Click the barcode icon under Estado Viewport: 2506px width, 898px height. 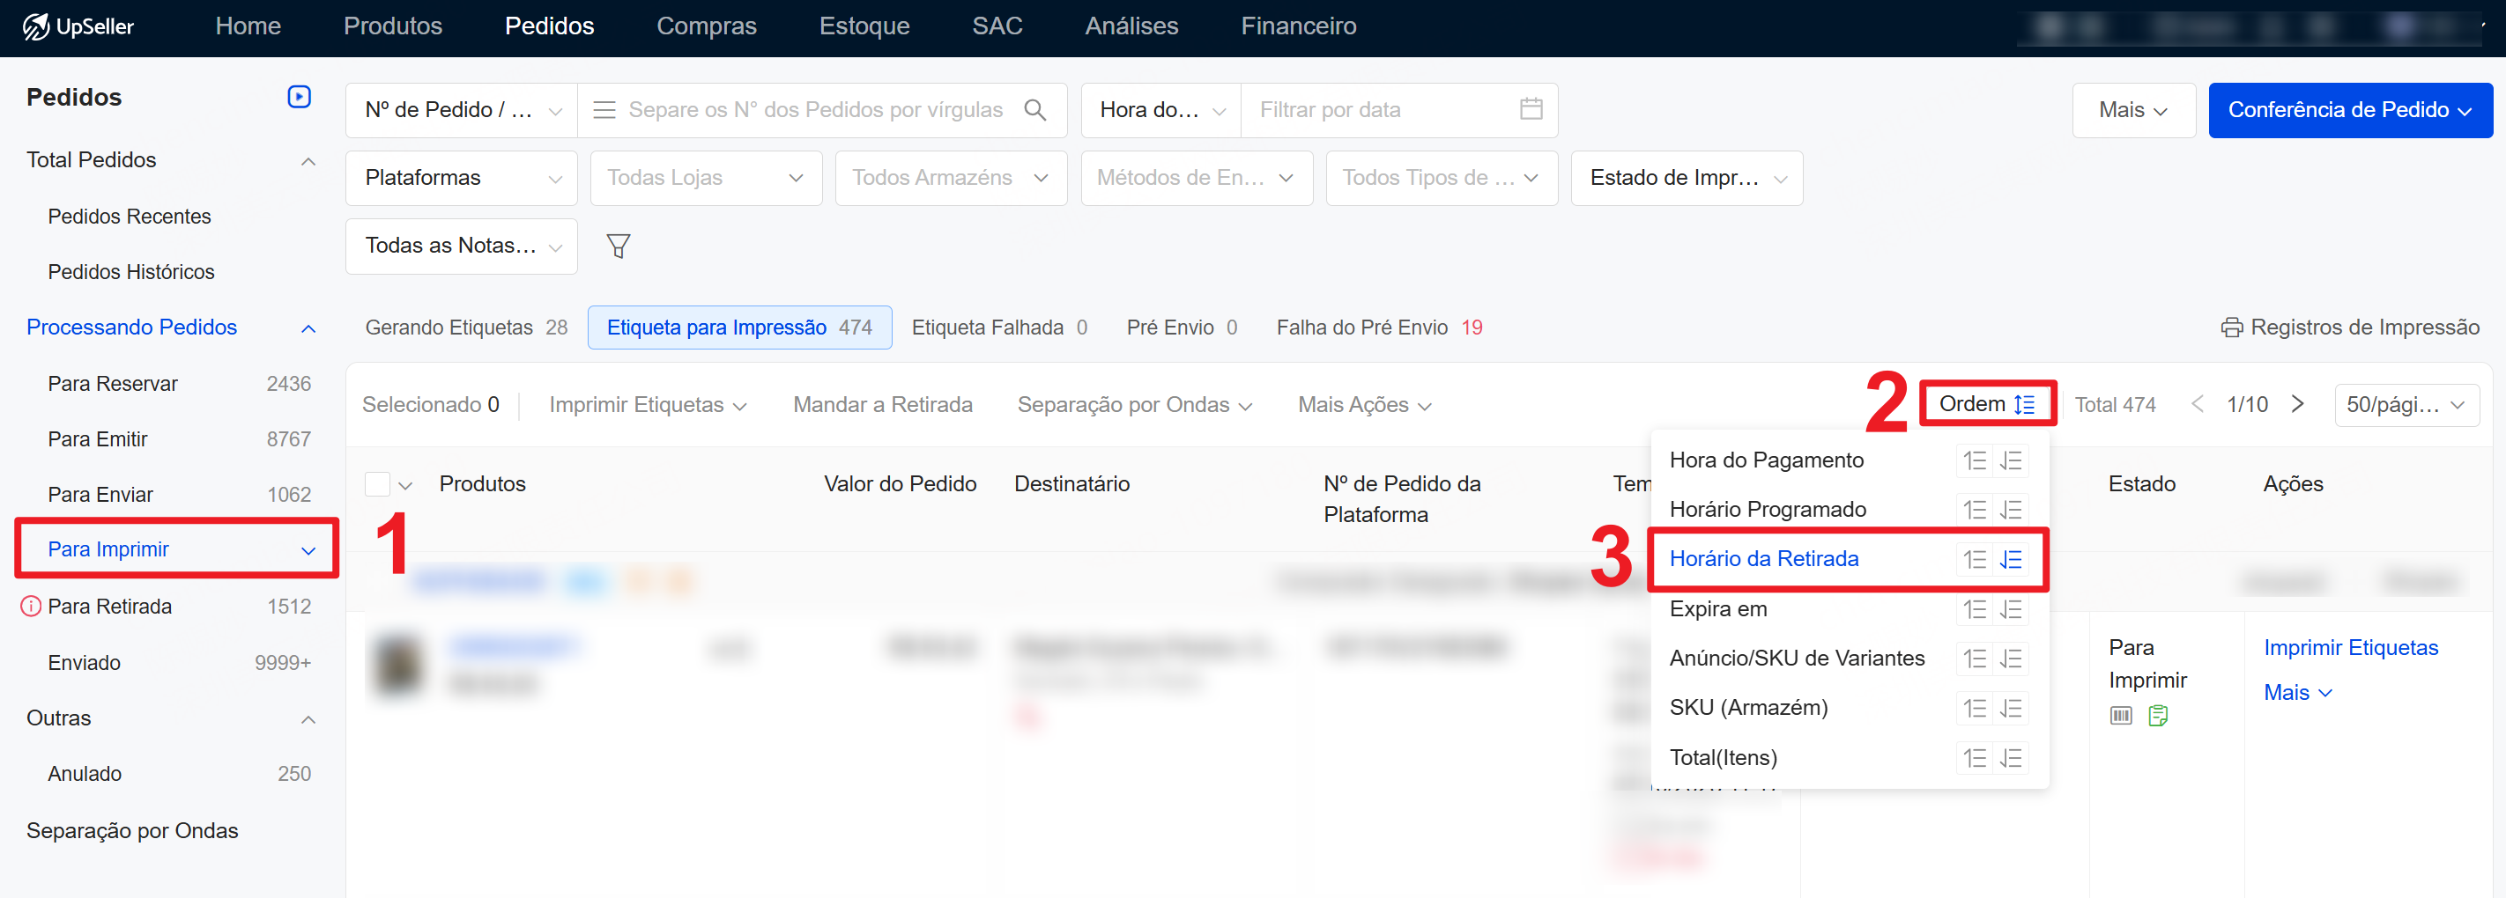(x=2121, y=717)
